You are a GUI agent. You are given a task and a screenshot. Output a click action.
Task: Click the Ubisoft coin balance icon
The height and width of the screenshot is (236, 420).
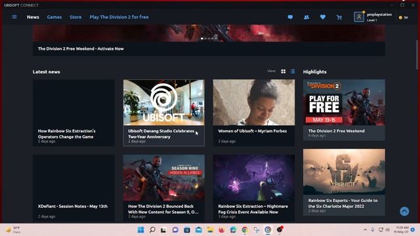click(401, 18)
